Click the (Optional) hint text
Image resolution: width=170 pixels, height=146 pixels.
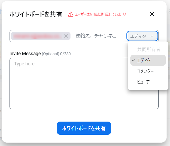50,54
